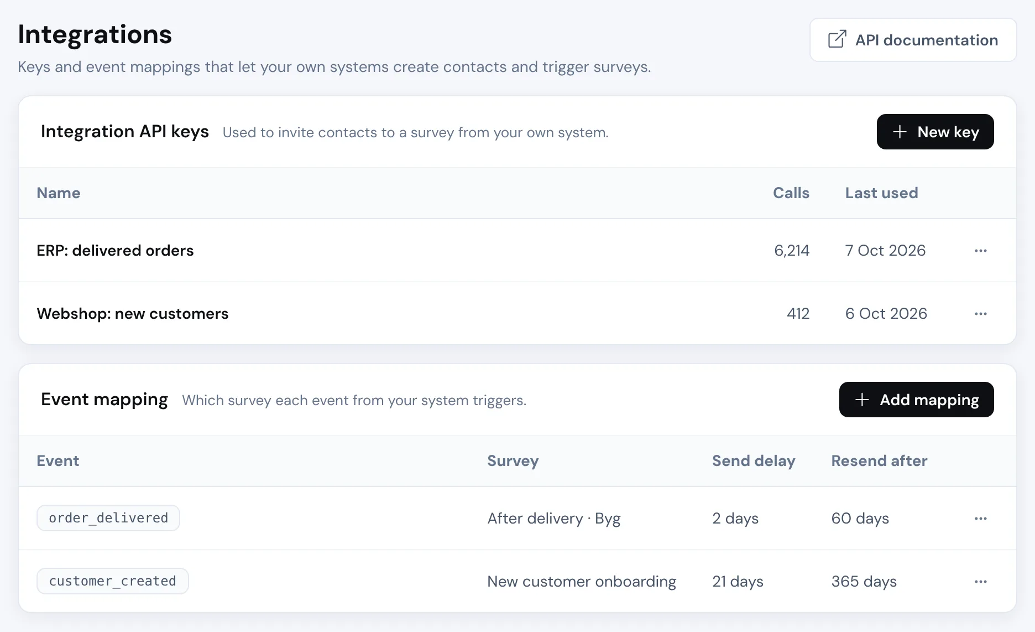Click the 7 Oct 2026 last used date

[x=885, y=251]
